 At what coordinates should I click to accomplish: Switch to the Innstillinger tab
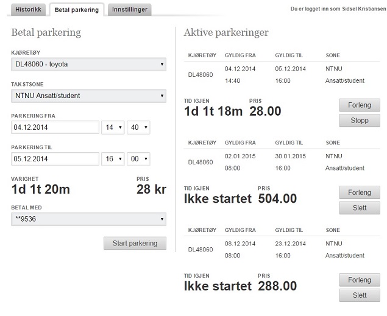tap(130, 10)
